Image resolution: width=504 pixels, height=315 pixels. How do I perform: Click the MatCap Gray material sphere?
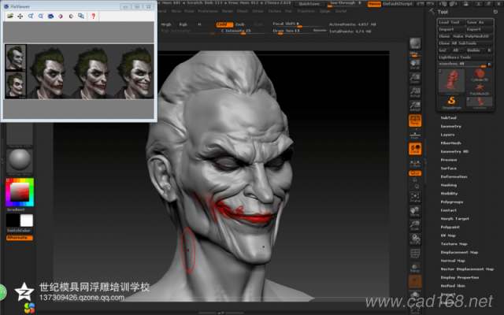(x=20, y=161)
